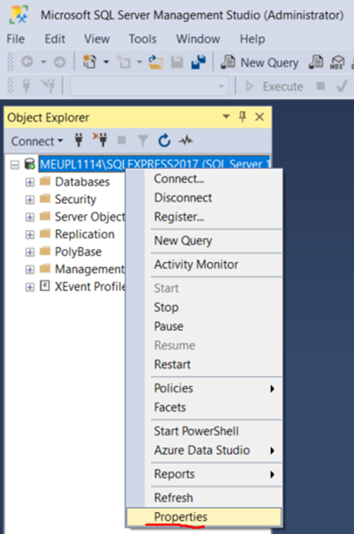Choose Restart from the context menu

click(172, 365)
